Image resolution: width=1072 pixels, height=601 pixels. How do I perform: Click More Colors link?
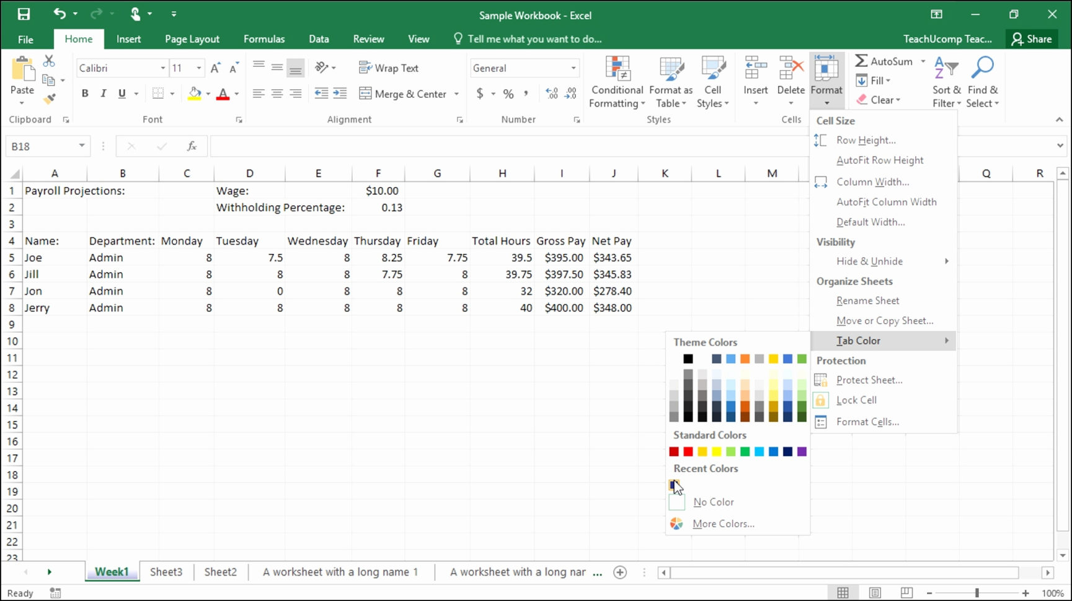pyautogui.click(x=723, y=524)
